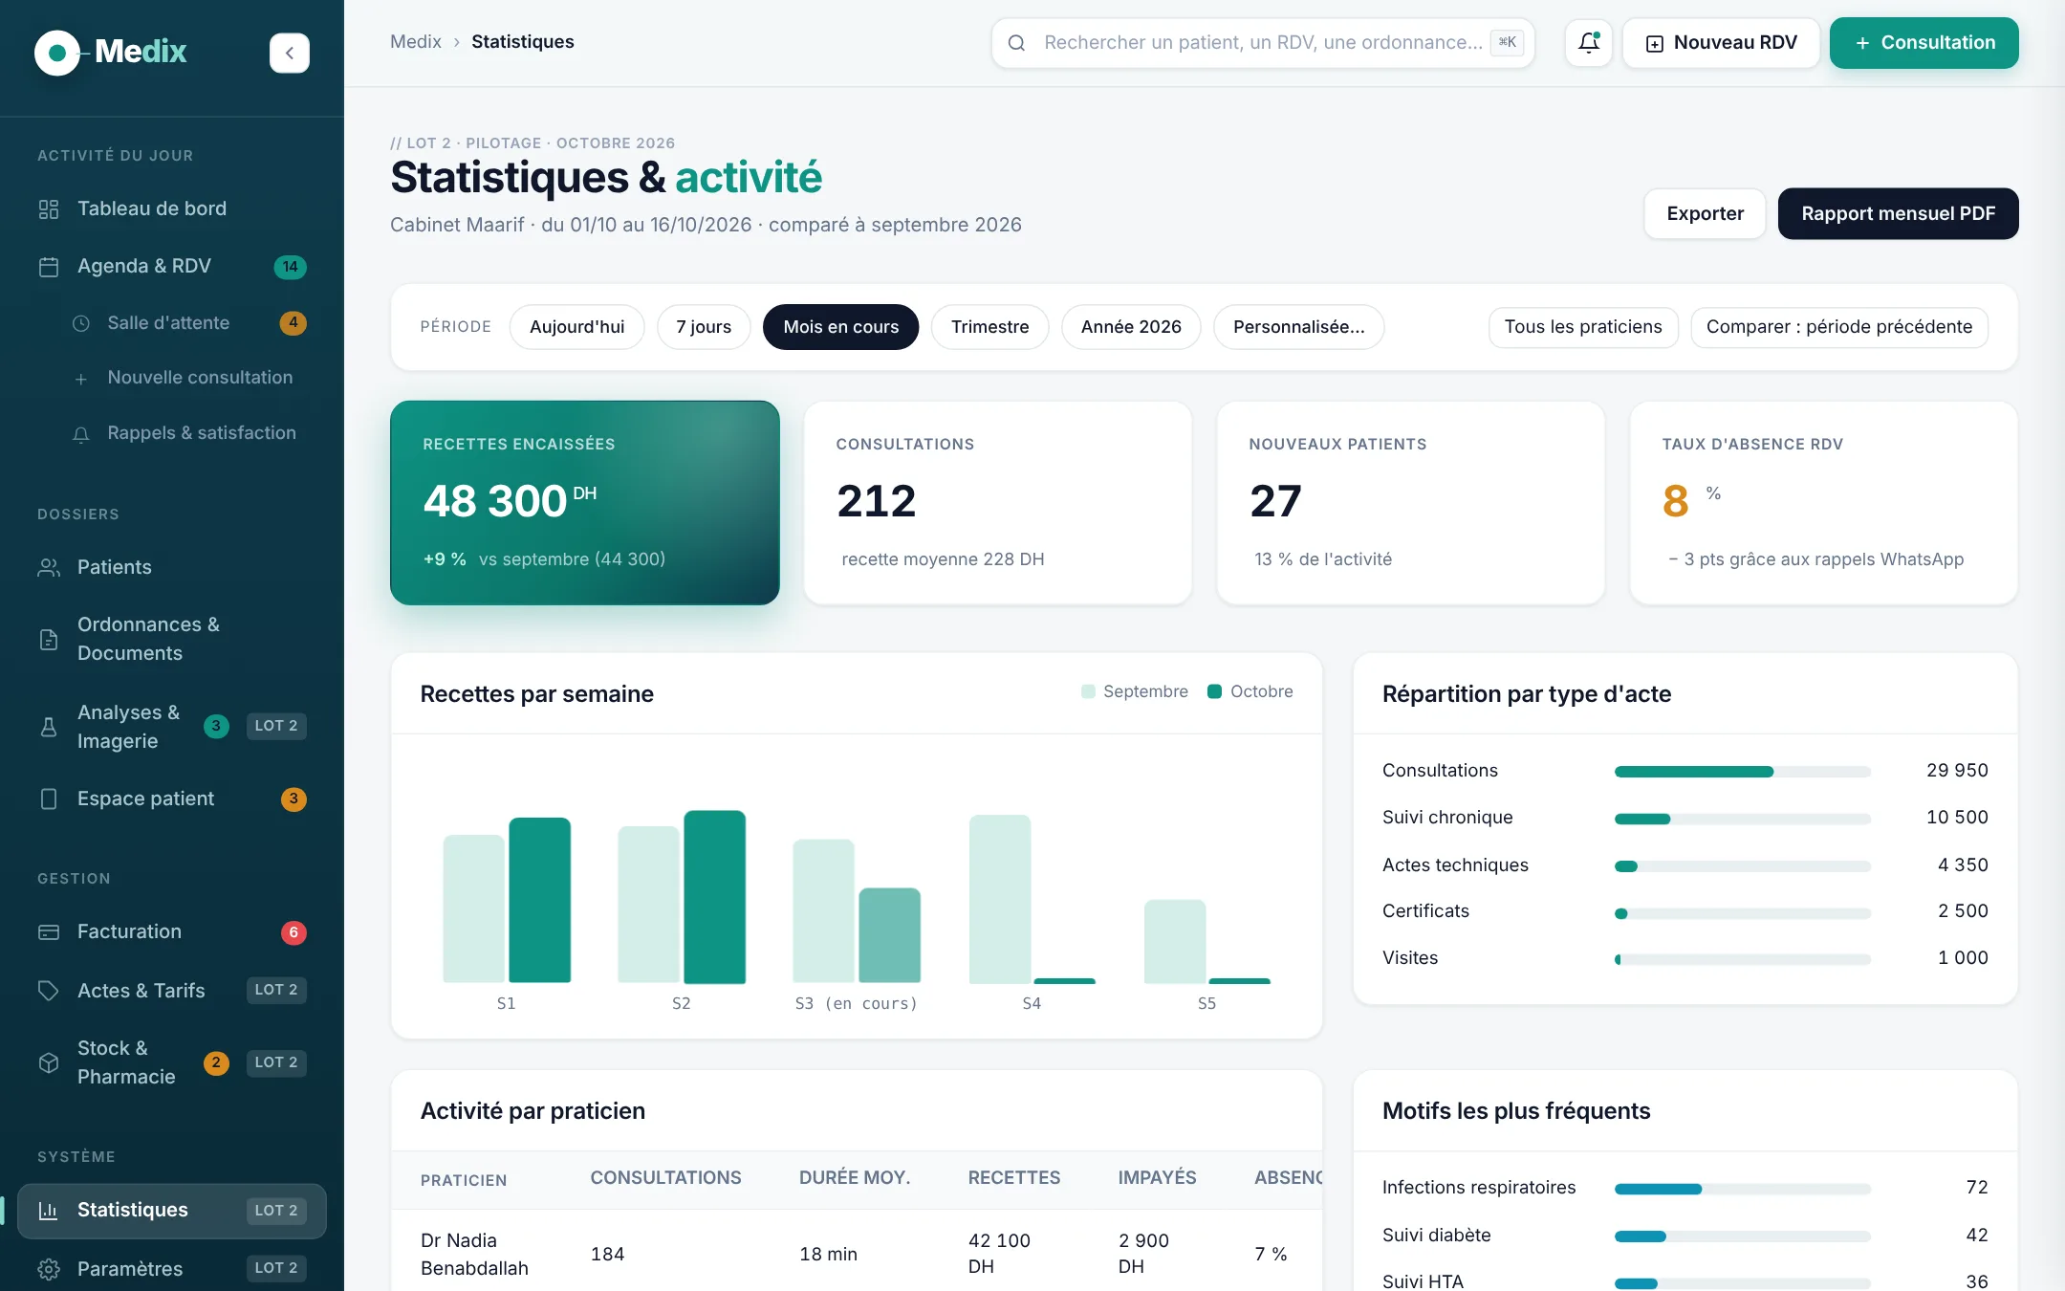Click the Nouveau RDV button
This screenshot has height=1291, width=2065.
[x=1721, y=43]
